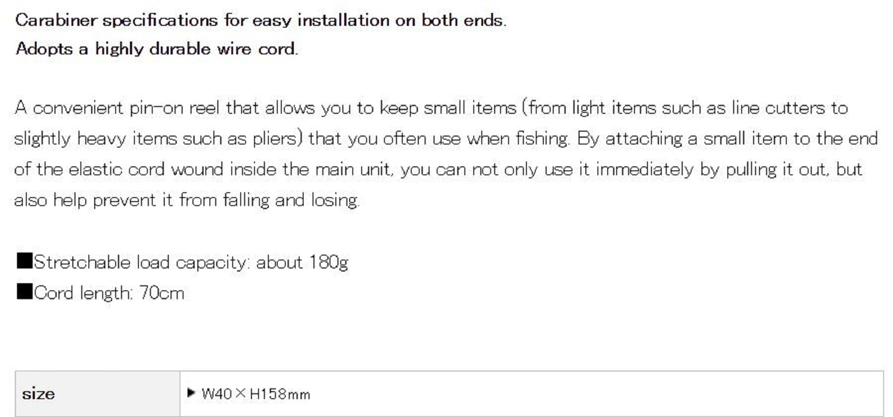Select the "size" table header cell
This screenshot has height=417, width=893.
[97, 394]
